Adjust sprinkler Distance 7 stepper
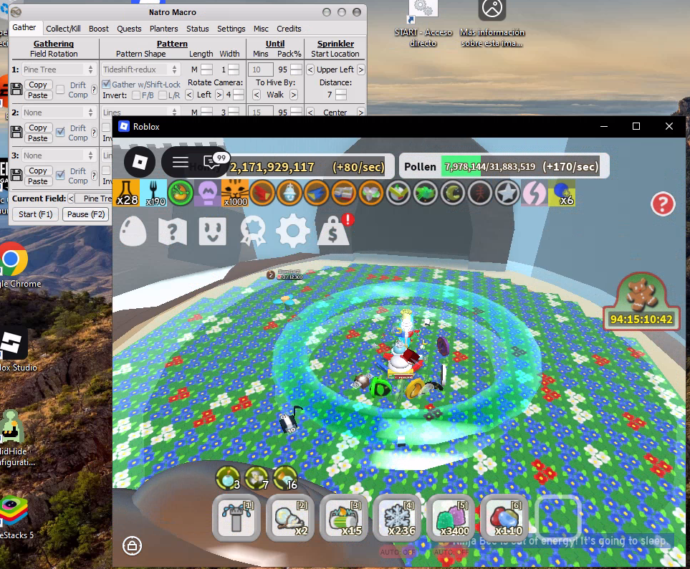Viewport: 690px width, 569px height. click(341, 95)
